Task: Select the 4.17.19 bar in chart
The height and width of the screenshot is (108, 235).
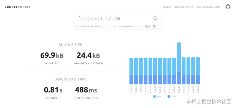Action: click(193, 71)
